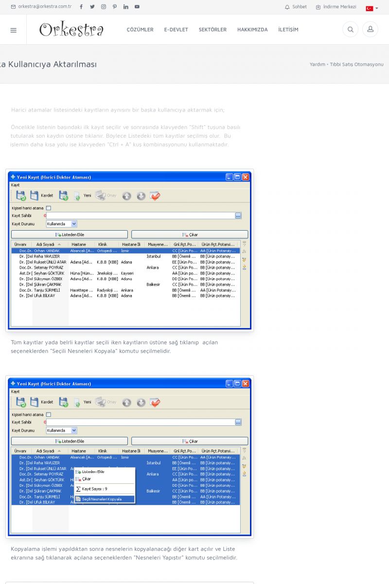This screenshot has height=584, width=389.
Task: Go to HAKKIMIZDA page
Action: coord(252,30)
